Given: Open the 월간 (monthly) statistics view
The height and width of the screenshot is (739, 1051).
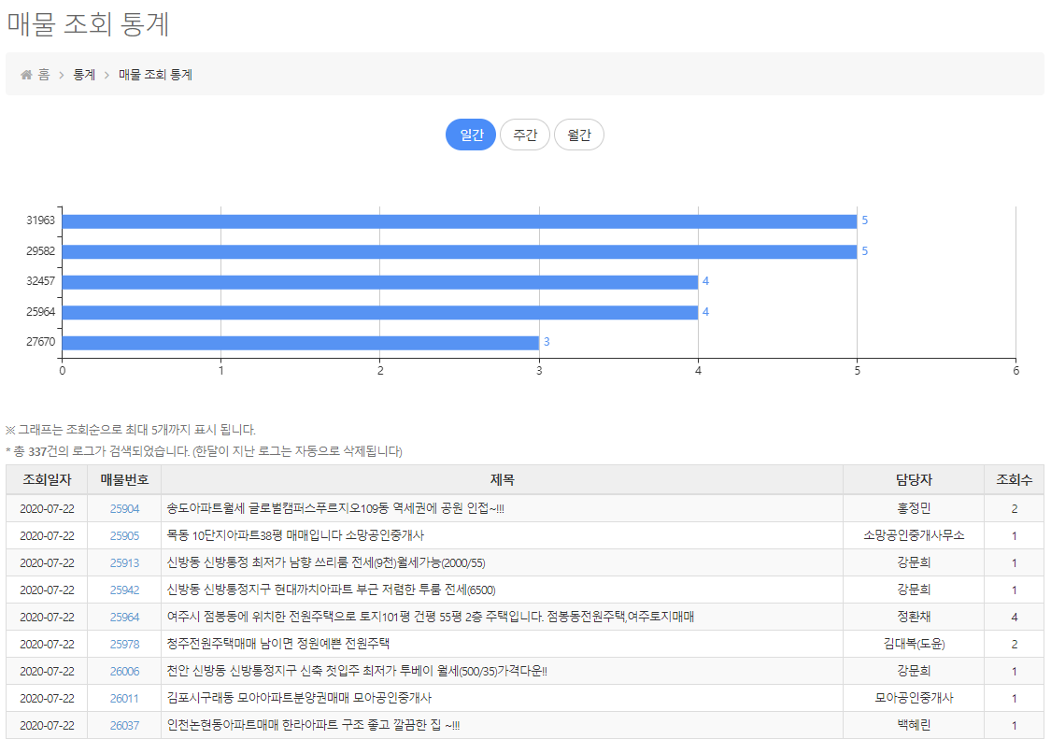Looking at the screenshot, I should pyautogui.click(x=578, y=134).
